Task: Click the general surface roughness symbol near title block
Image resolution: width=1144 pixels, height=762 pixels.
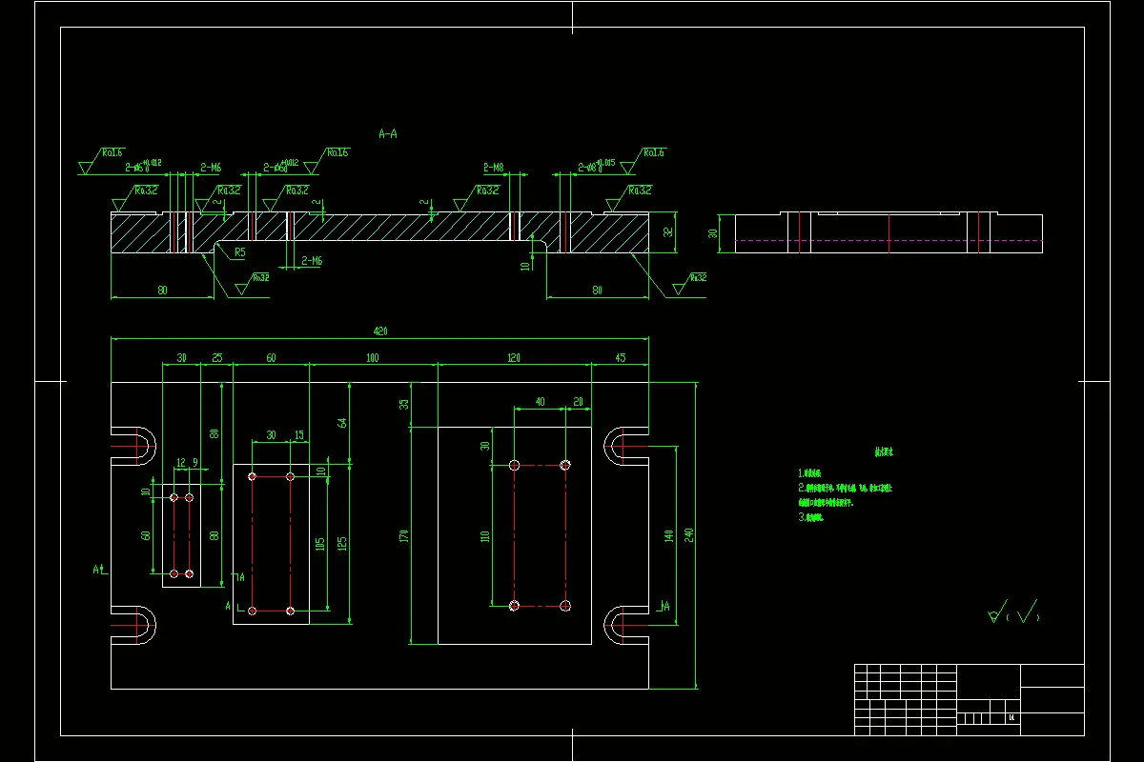Action: 1013,612
